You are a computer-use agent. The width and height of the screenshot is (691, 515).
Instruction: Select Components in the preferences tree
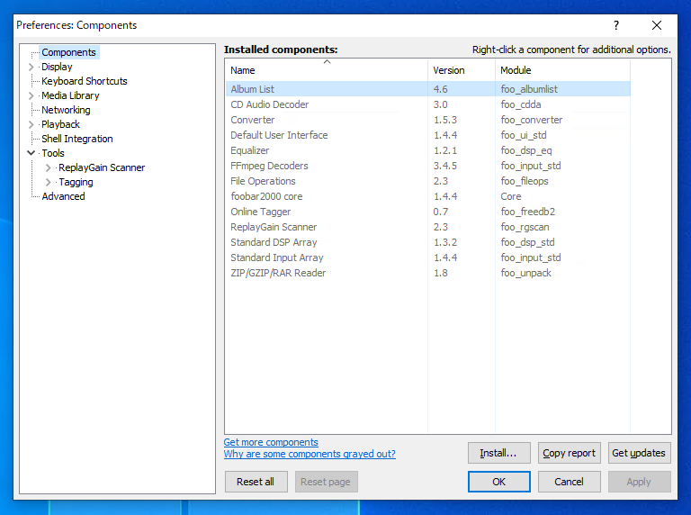tap(68, 52)
